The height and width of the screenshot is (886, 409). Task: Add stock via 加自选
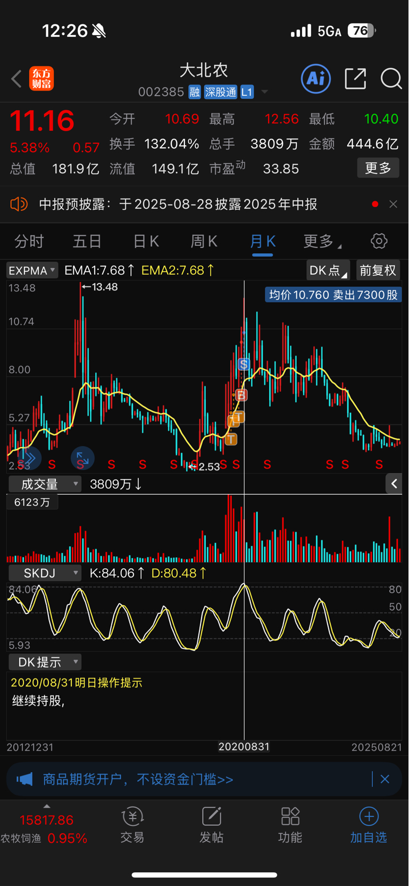coord(369,825)
